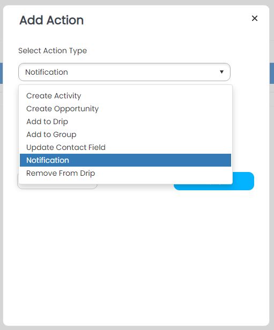
Task: Select the highlighted Notification option
Action: coord(125,160)
